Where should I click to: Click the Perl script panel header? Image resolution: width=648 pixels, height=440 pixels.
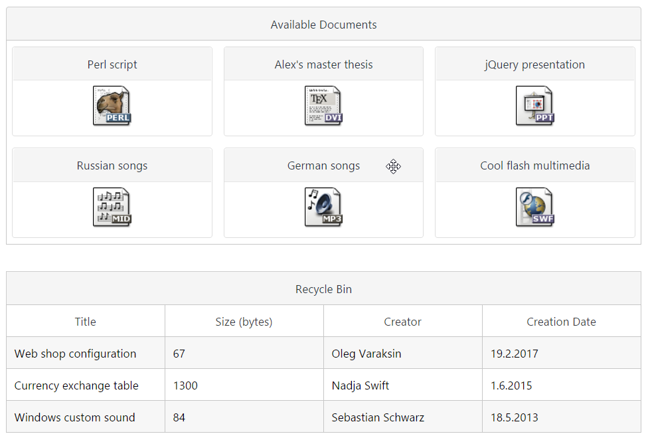(x=112, y=64)
